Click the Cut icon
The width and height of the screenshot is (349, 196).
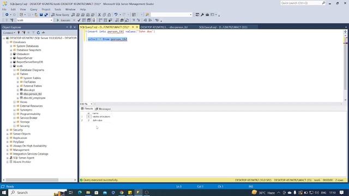(99, 15)
